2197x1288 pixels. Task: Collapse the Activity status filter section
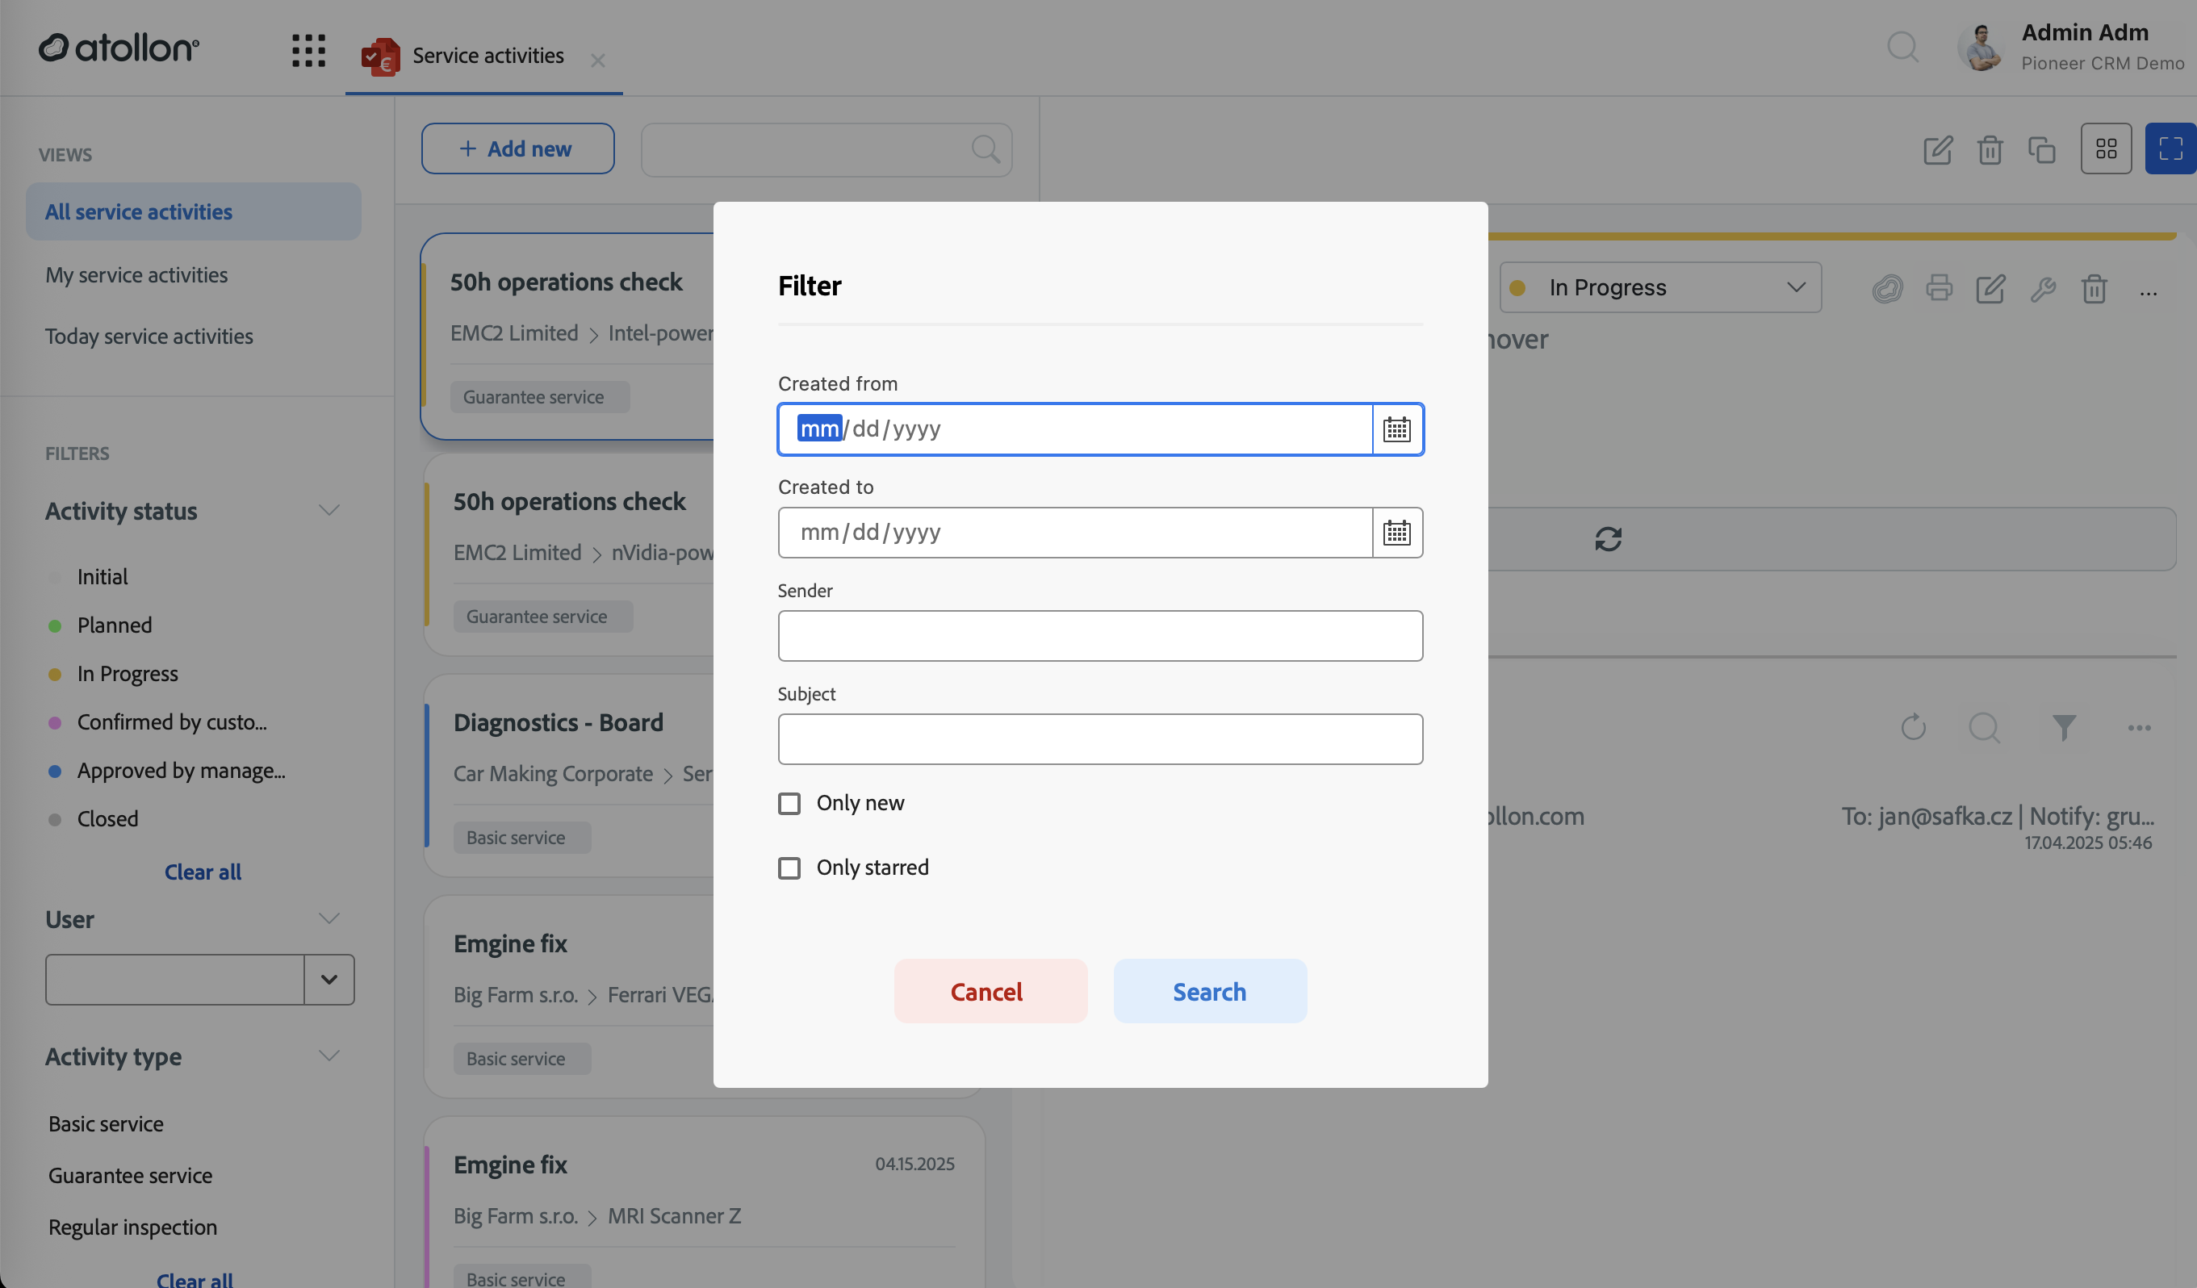(329, 511)
